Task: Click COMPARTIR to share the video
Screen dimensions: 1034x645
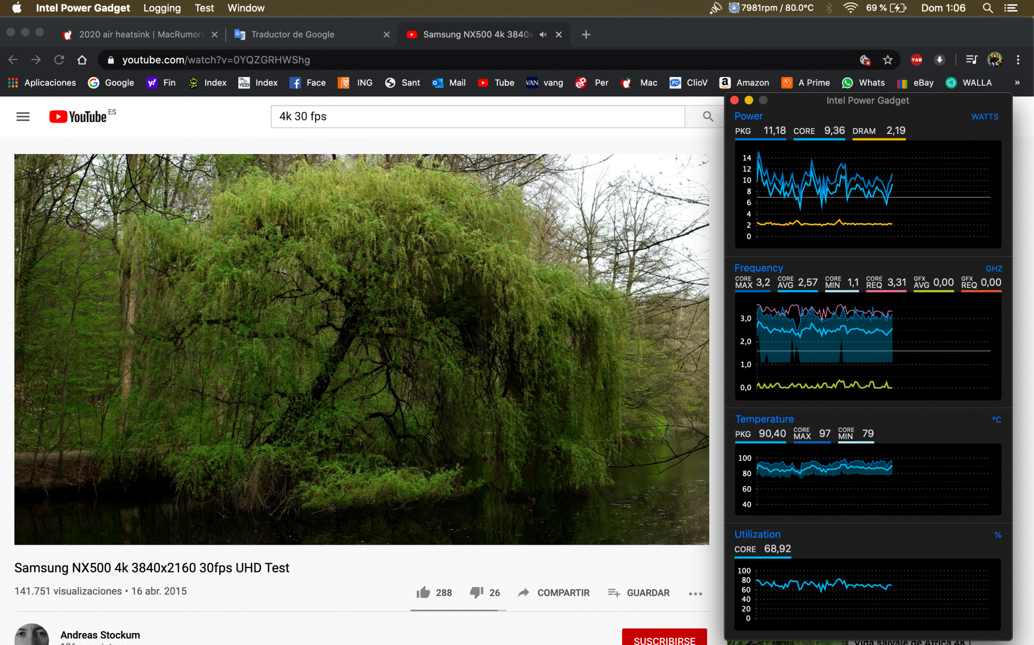Action: click(554, 593)
